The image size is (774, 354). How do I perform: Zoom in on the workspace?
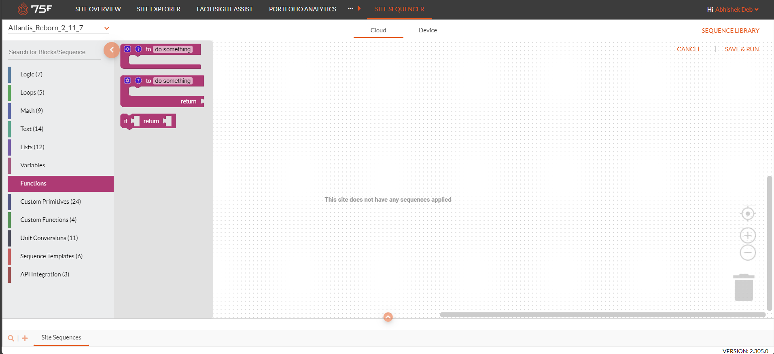pos(747,235)
